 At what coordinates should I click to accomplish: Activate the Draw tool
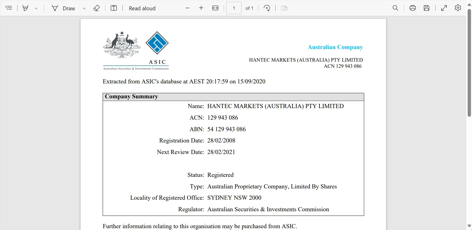point(64,8)
